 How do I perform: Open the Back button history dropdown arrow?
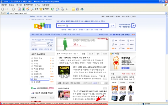[x=10, y=9]
